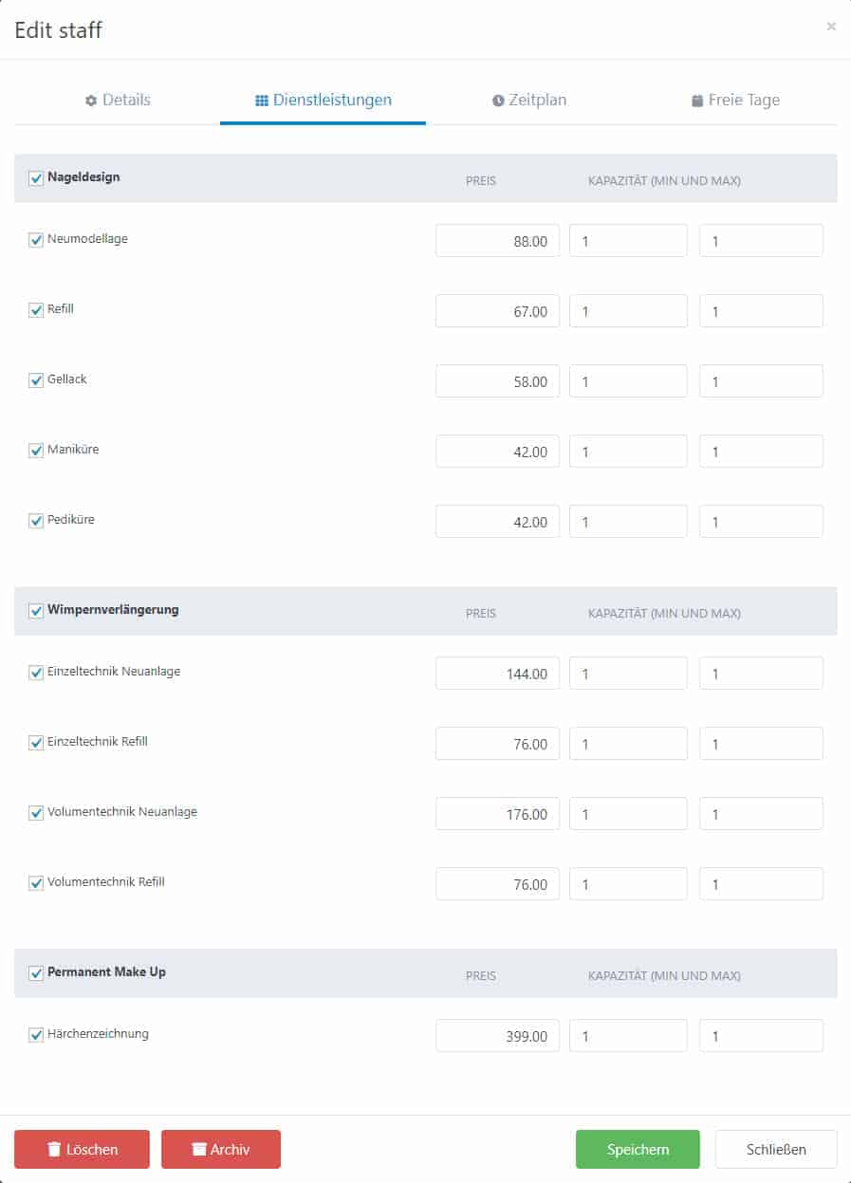851x1183 pixels.
Task: Click the Maniküre minimum capacity field
Action: coord(628,452)
